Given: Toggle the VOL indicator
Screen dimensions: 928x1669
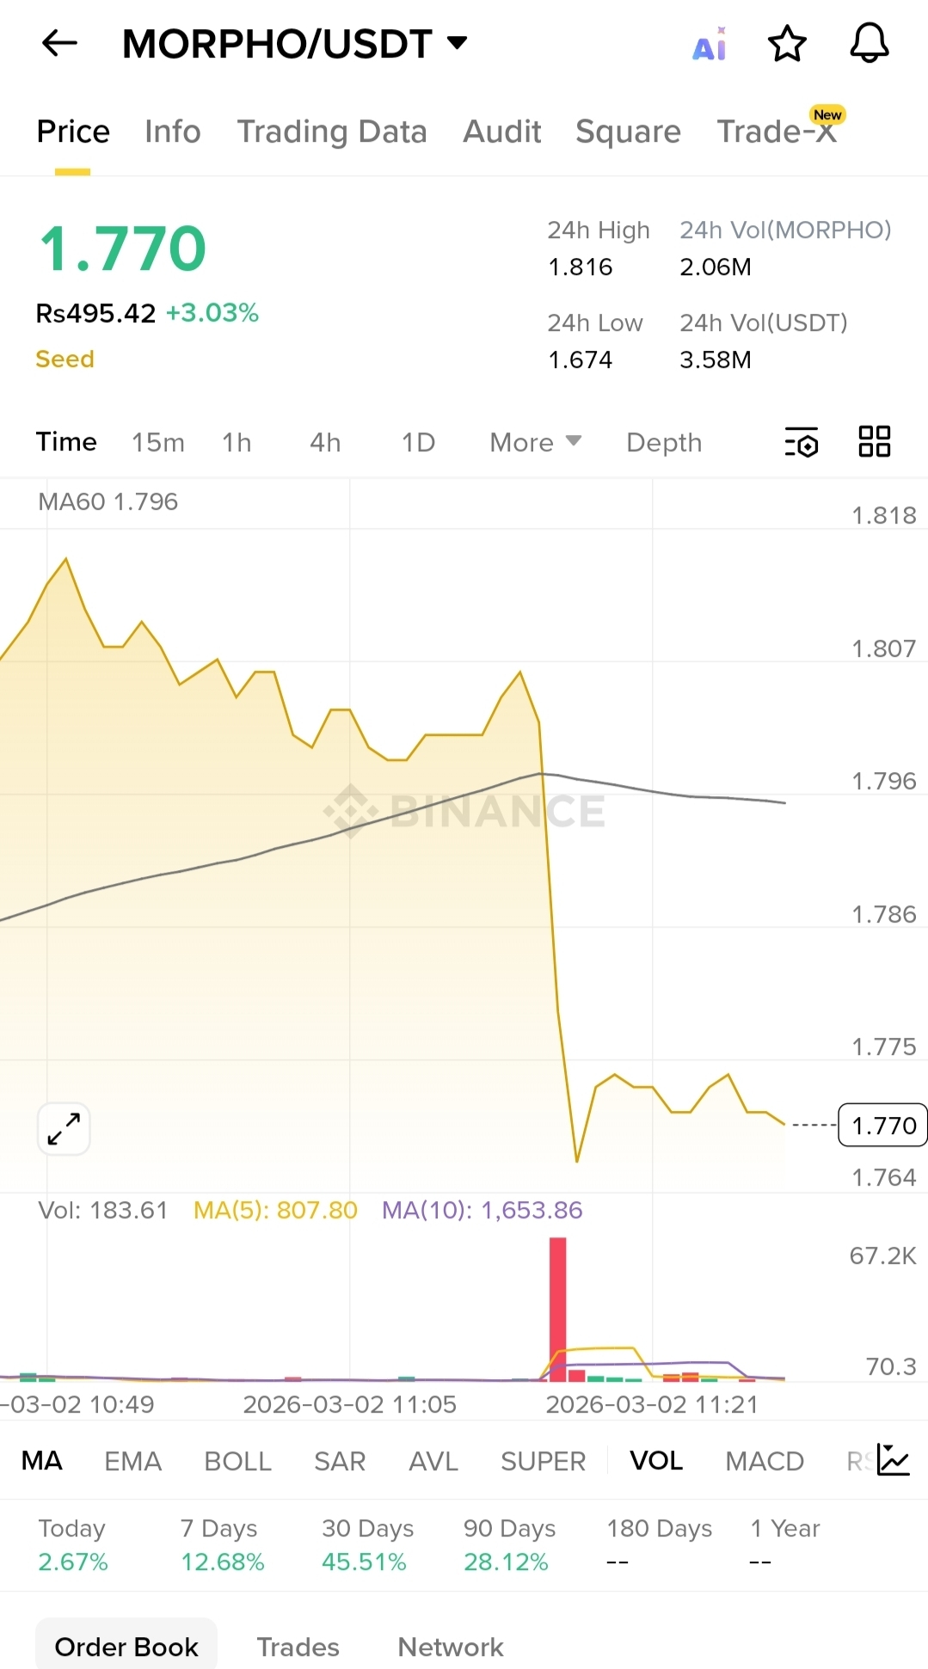Looking at the screenshot, I should 656,1461.
